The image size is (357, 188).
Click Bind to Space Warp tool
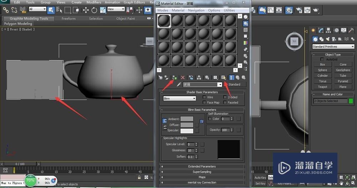tap(23, 10)
